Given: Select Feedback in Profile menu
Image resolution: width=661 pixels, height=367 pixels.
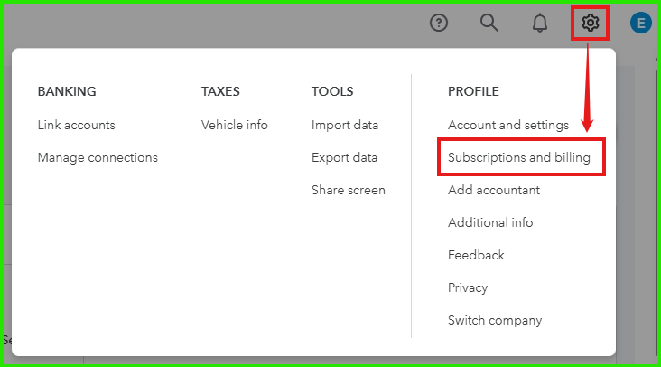Looking at the screenshot, I should pyautogui.click(x=476, y=255).
